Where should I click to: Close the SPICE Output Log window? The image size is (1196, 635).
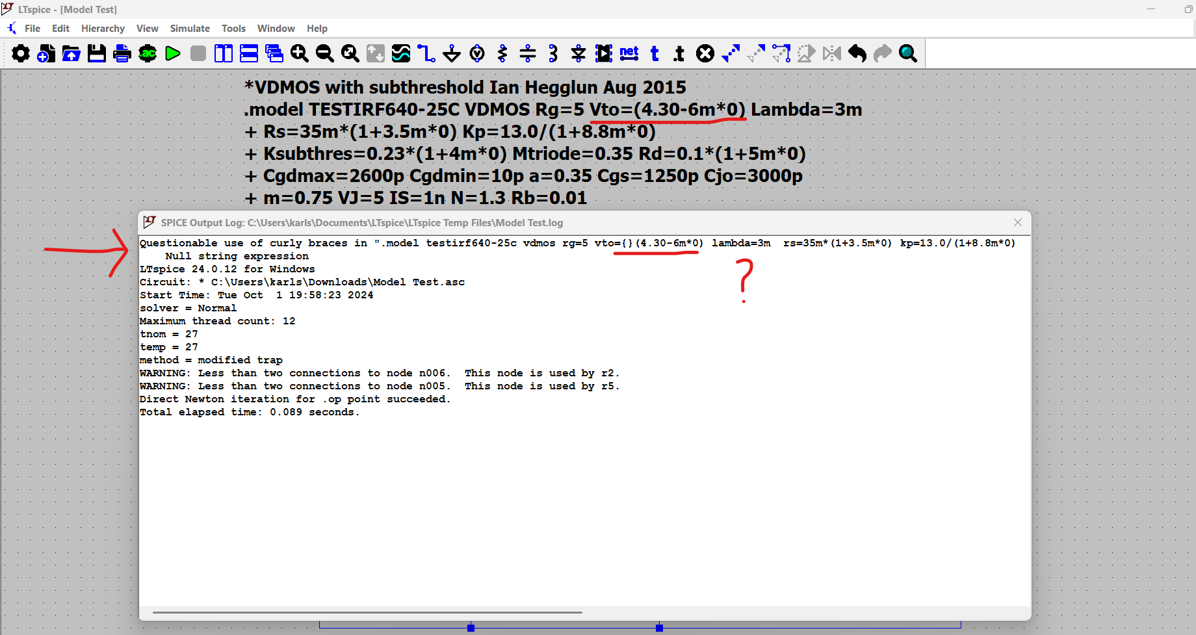point(1018,222)
